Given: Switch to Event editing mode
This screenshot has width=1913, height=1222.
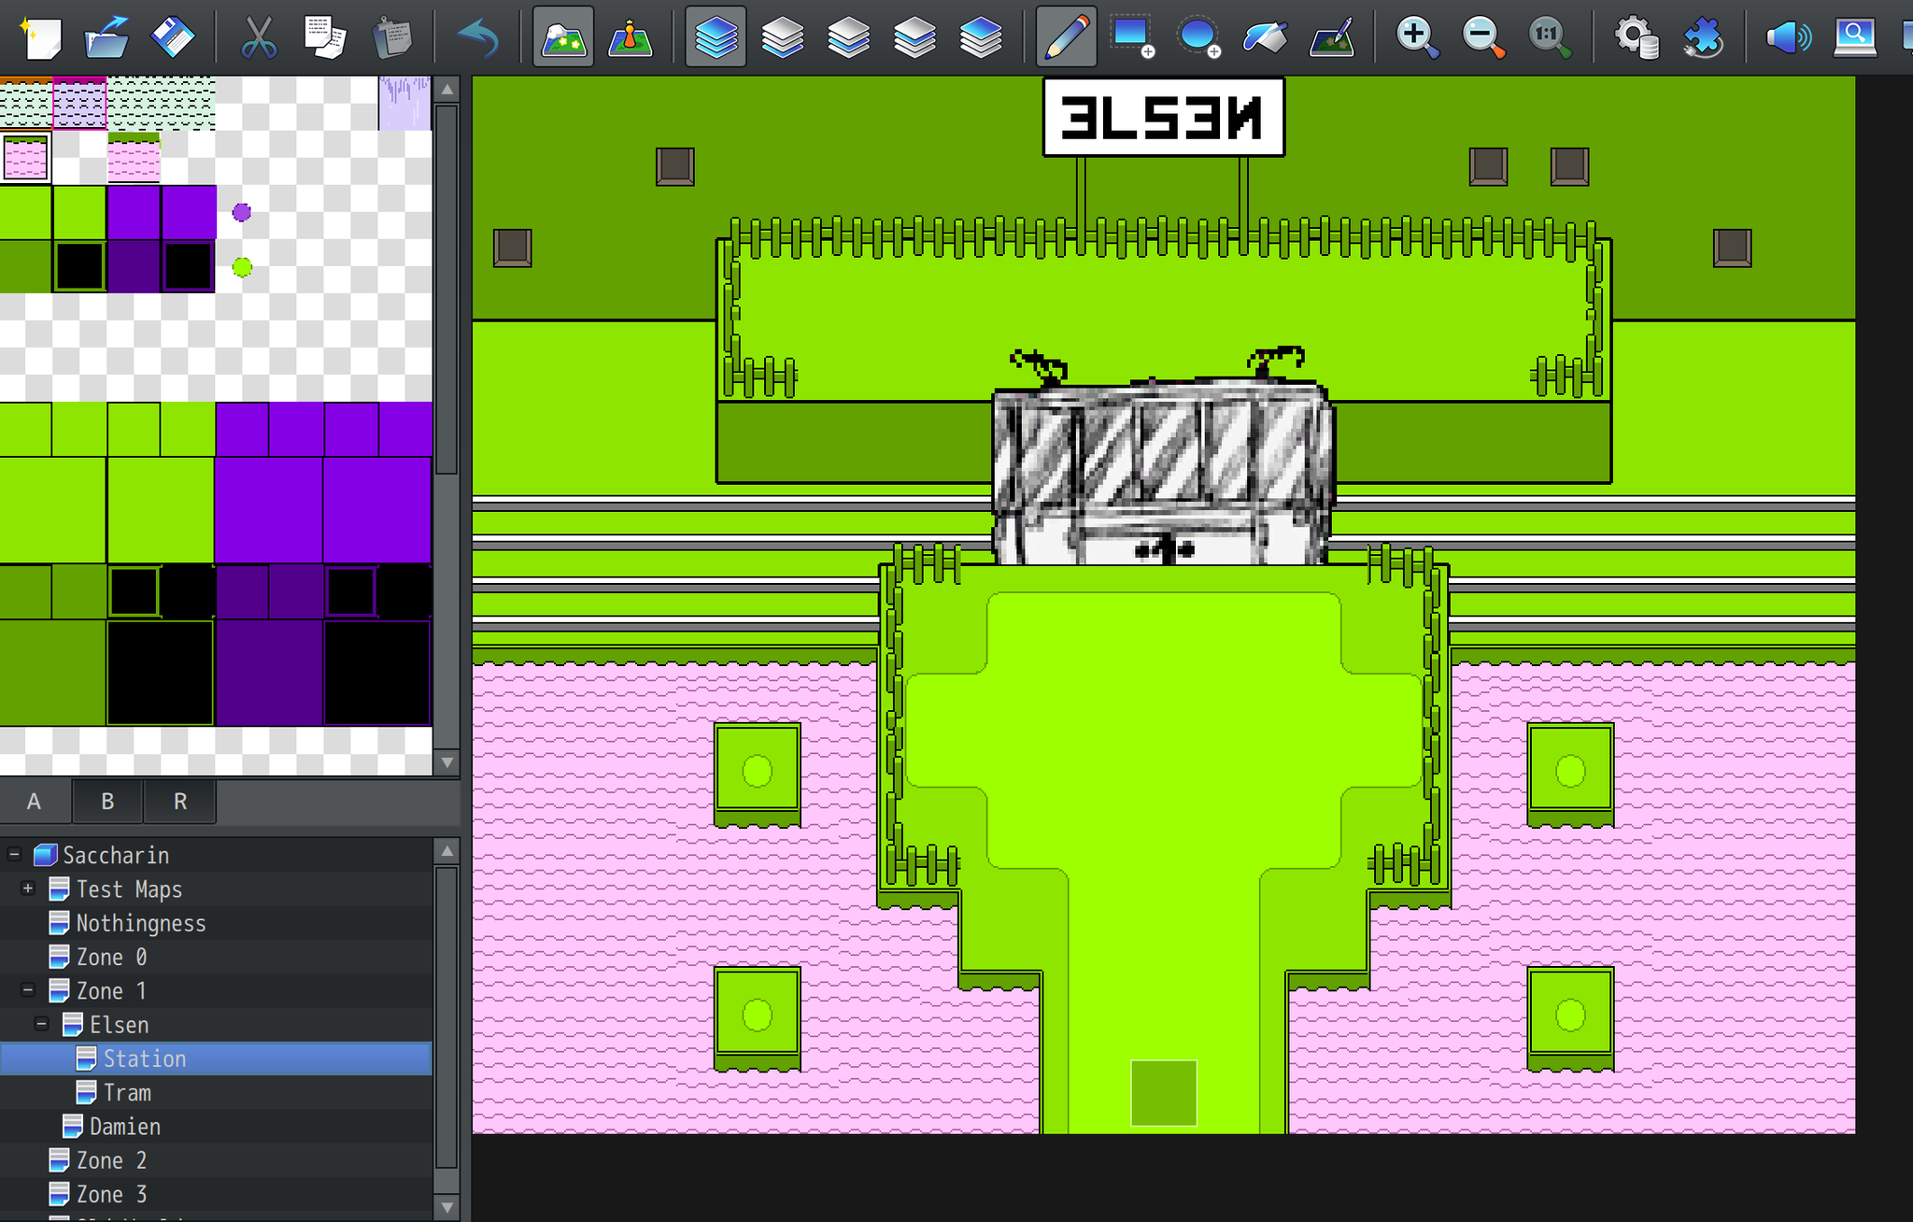Looking at the screenshot, I should tap(631, 37).
